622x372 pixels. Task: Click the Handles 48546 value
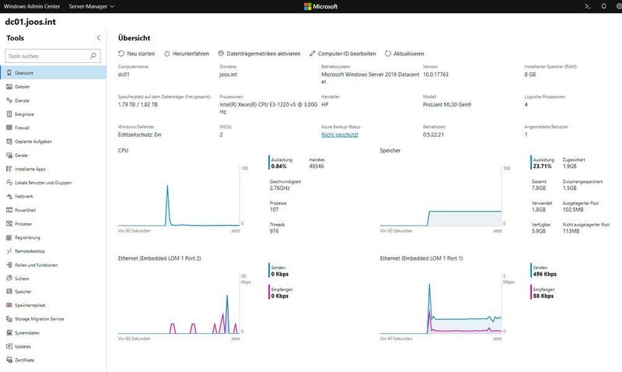[x=316, y=167]
